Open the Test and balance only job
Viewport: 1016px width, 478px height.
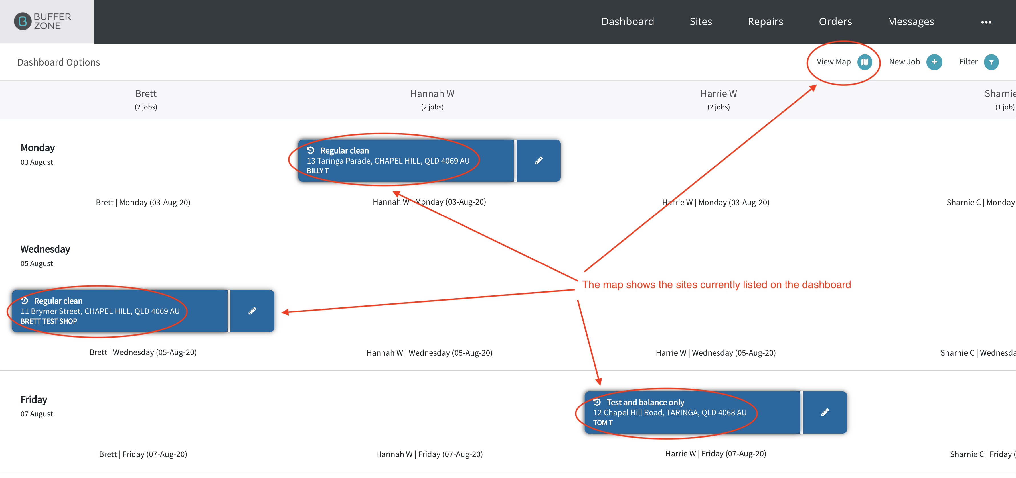[x=692, y=412]
